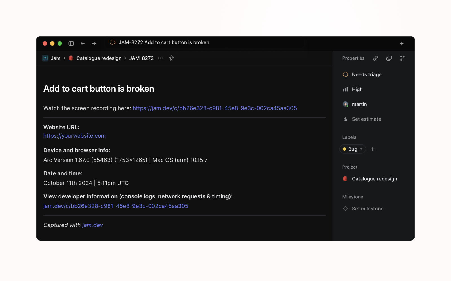Open the screen recording jam.dev link
451x281 pixels.
coord(215,108)
